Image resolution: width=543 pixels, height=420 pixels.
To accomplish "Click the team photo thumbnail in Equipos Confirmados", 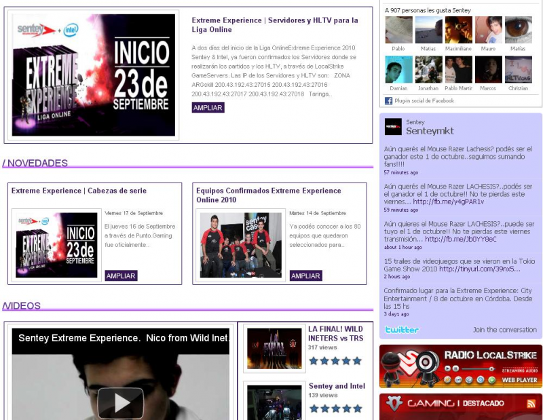I will (x=240, y=245).
